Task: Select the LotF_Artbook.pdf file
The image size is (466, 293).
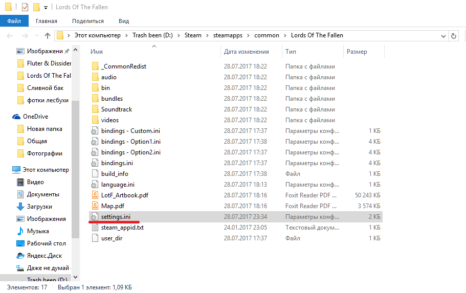Action: pos(124,195)
